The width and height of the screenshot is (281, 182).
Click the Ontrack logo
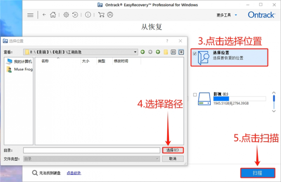[261, 15]
